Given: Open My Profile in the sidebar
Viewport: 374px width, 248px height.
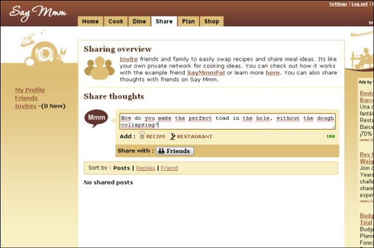Looking at the screenshot, I should 30,90.
